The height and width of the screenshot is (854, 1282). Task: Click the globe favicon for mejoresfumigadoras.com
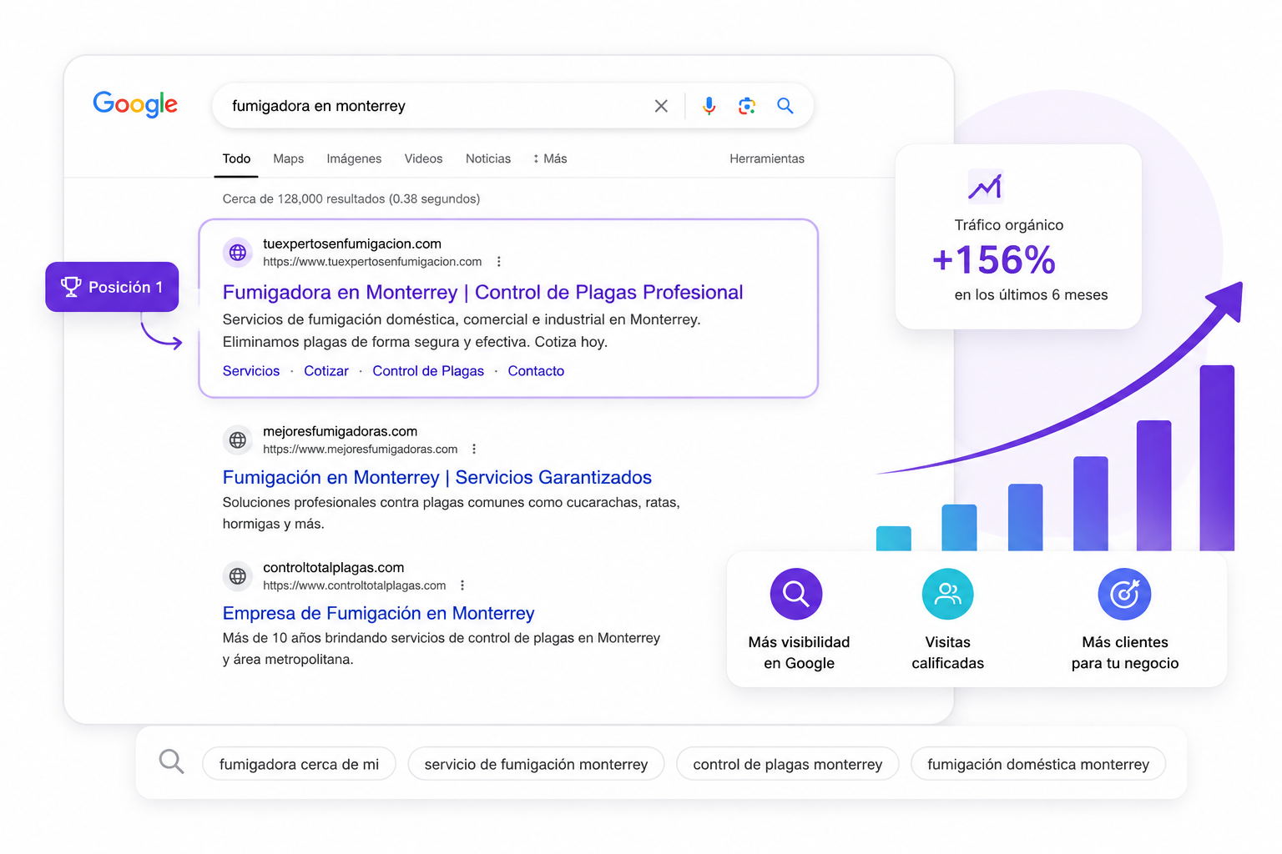238,440
